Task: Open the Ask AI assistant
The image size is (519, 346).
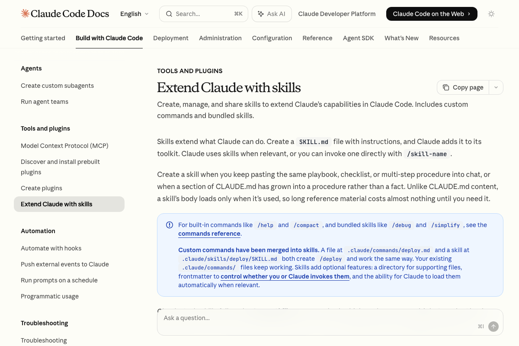Action: pos(272,13)
